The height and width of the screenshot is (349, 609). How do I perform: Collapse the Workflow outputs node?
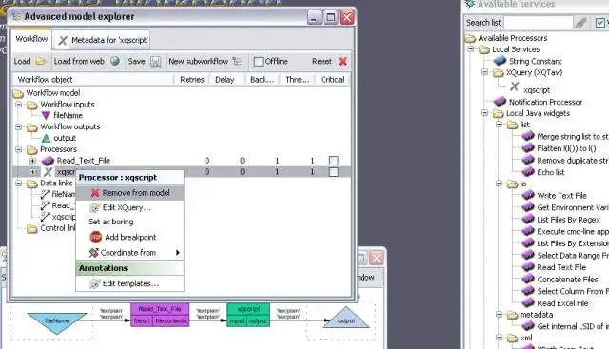coord(19,126)
